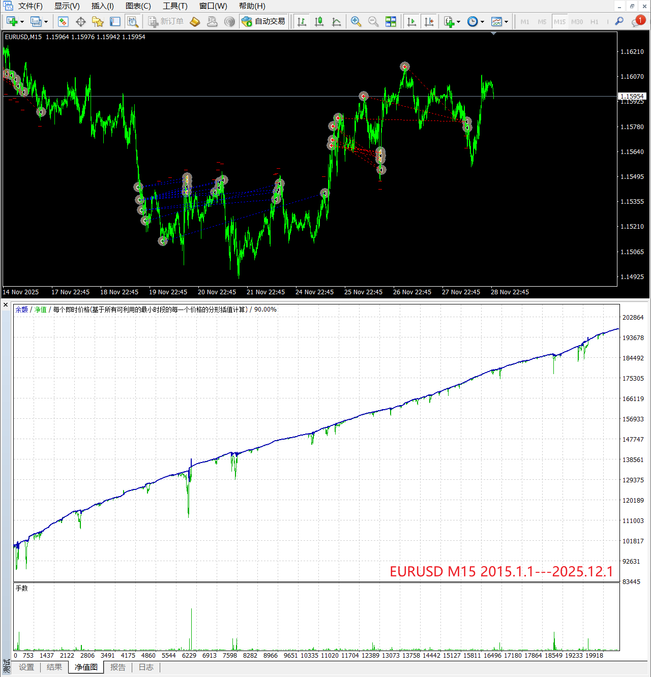This screenshot has height=677, width=651.
Task: Expand the new chart dropdown arrow
Action: point(22,22)
